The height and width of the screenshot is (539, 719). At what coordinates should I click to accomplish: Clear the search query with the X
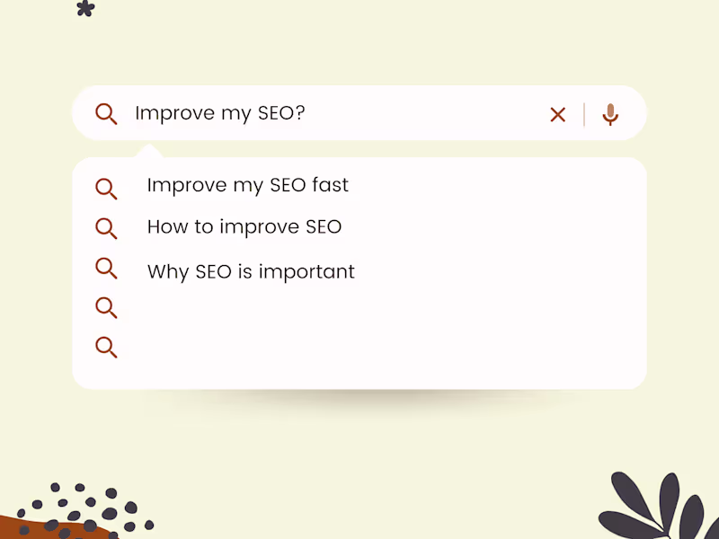558,114
